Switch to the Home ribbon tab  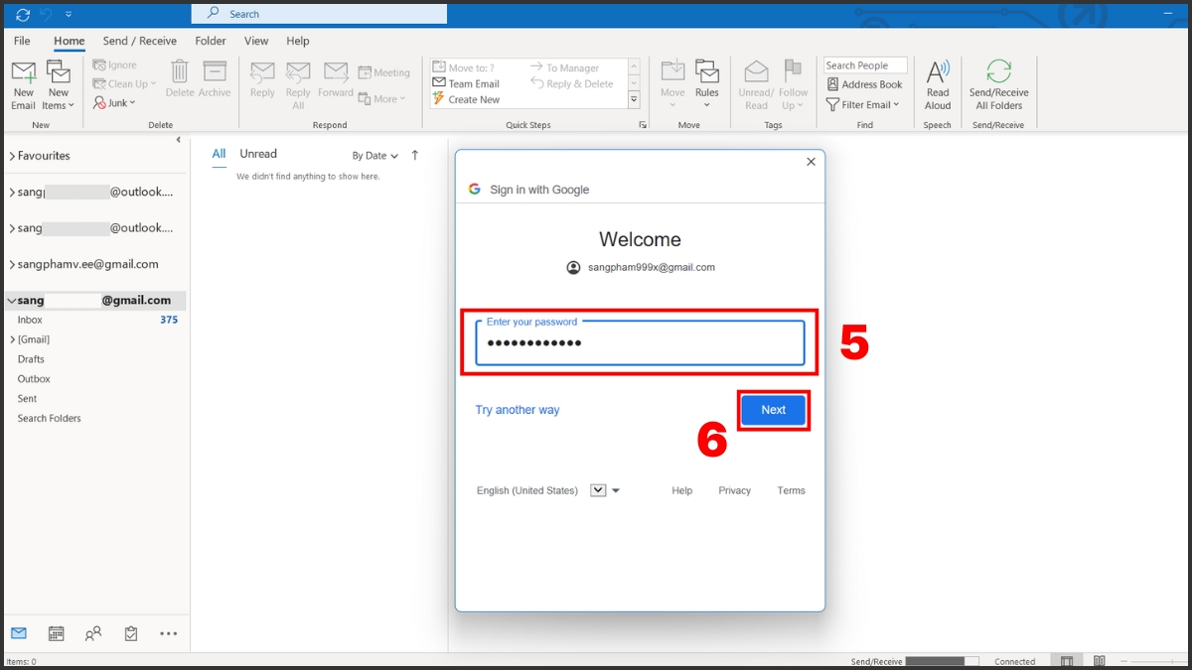pos(70,41)
